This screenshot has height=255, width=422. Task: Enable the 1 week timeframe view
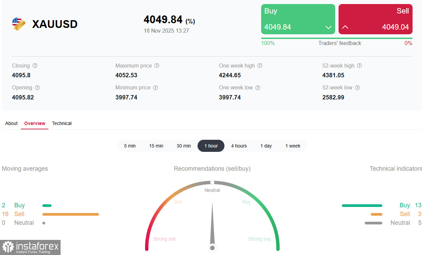click(293, 146)
